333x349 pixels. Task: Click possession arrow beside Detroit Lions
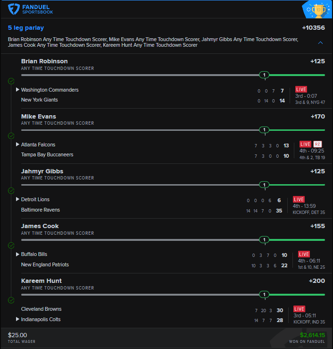17,199
